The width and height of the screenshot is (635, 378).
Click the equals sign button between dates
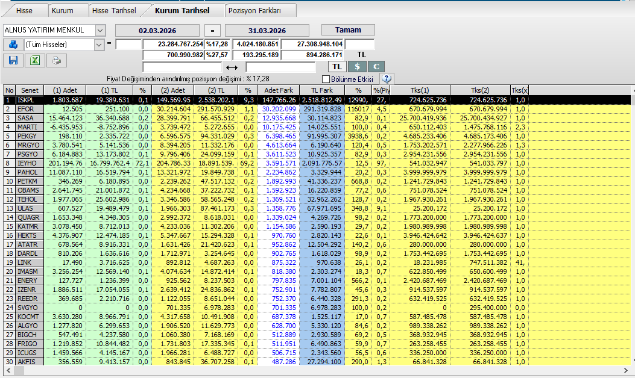pyautogui.click(x=212, y=30)
